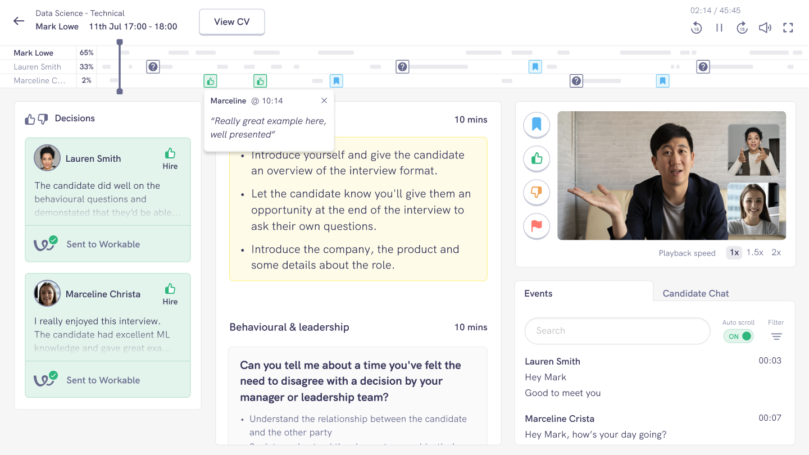Open Marceline's question mark marker on the timeline
Viewport: 809px width, 455px height.
(576, 81)
